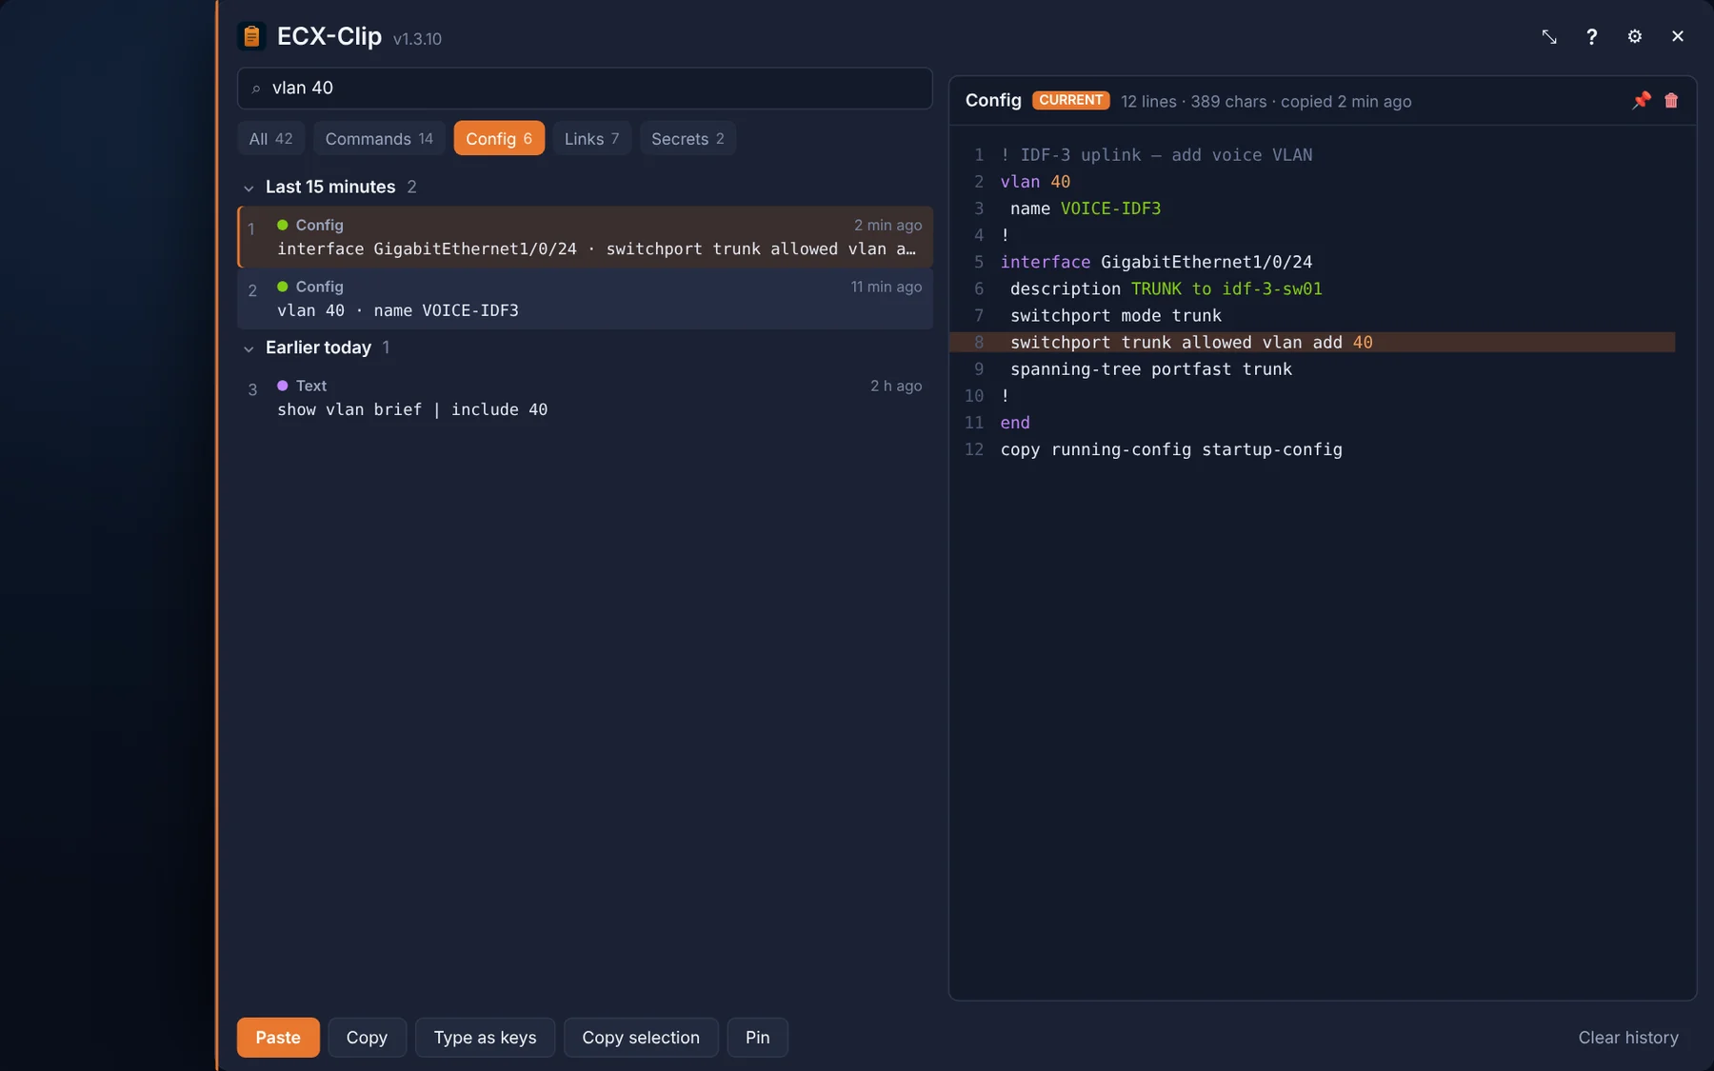Select the Config 6 tab
Viewport: 1714px width, 1071px height.
tap(499, 138)
